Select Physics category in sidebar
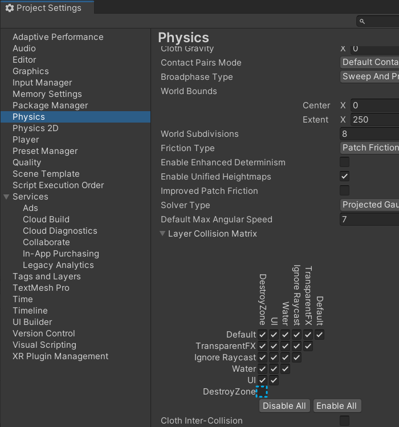This screenshot has width=399, height=427. coord(75,117)
